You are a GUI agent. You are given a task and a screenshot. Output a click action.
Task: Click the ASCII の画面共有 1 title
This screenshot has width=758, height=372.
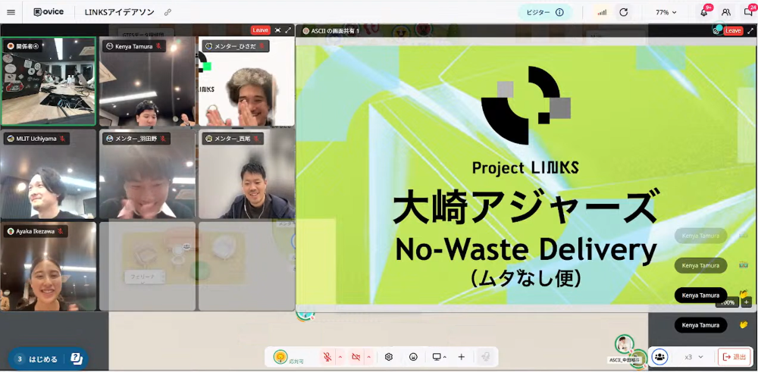click(336, 31)
